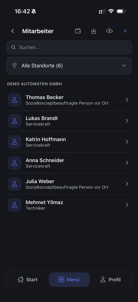Open Lukas Brandt details via chevron
The width and height of the screenshot is (138, 302).
[127, 121]
